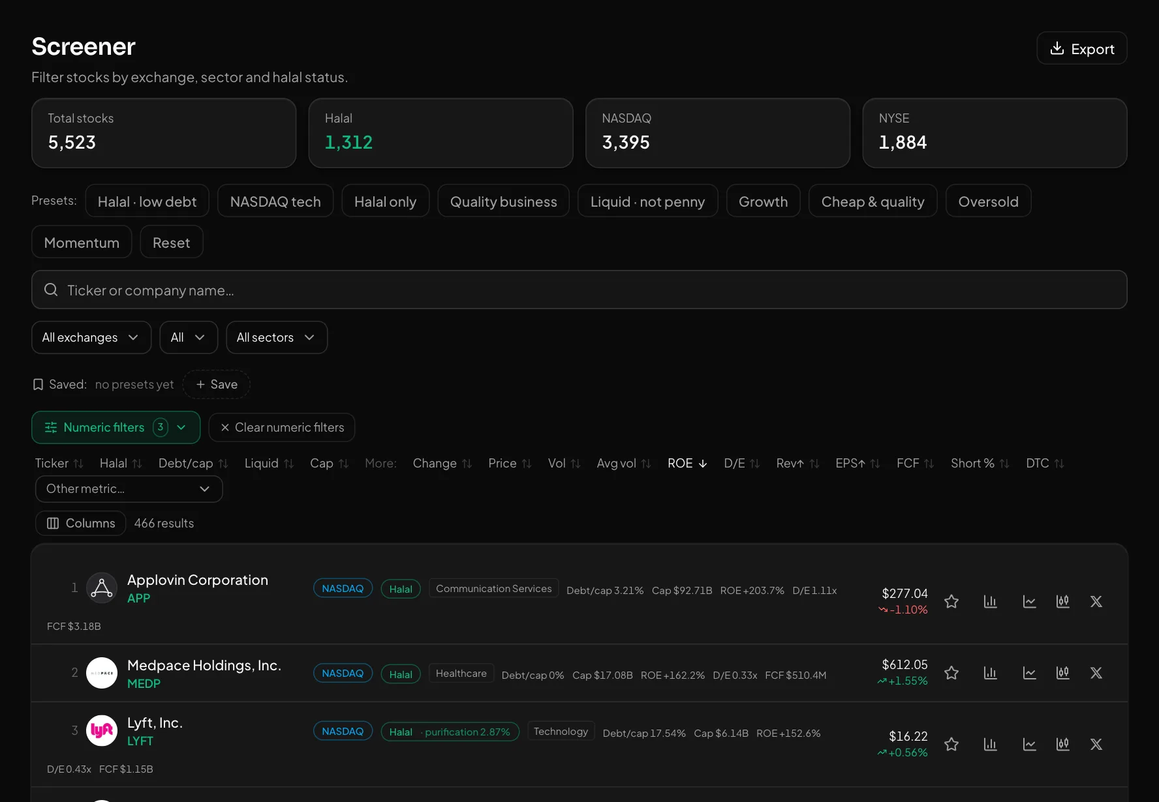The width and height of the screenshot is (1159, 802).
Task: Apply the Halal · low debt preset
Action: pos(147,201)
